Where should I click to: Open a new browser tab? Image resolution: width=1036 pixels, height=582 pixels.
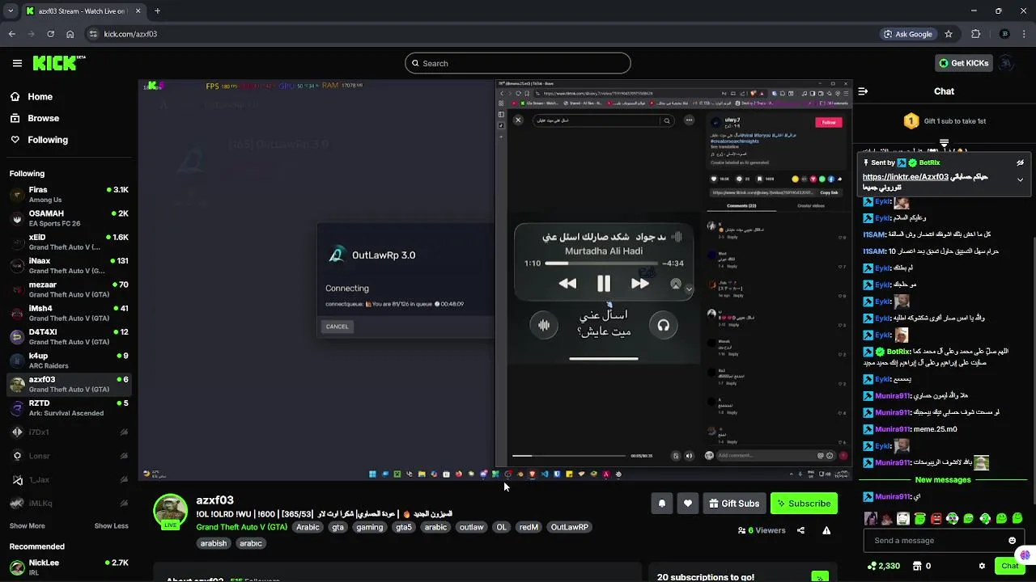coord(157,11)
